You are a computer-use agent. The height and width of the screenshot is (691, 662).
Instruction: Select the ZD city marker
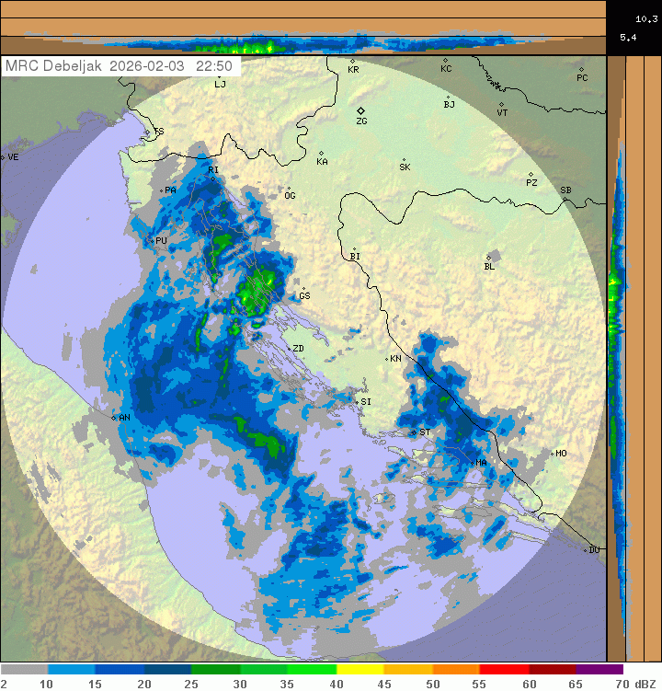pyautogui.click(x=288, y=348)
